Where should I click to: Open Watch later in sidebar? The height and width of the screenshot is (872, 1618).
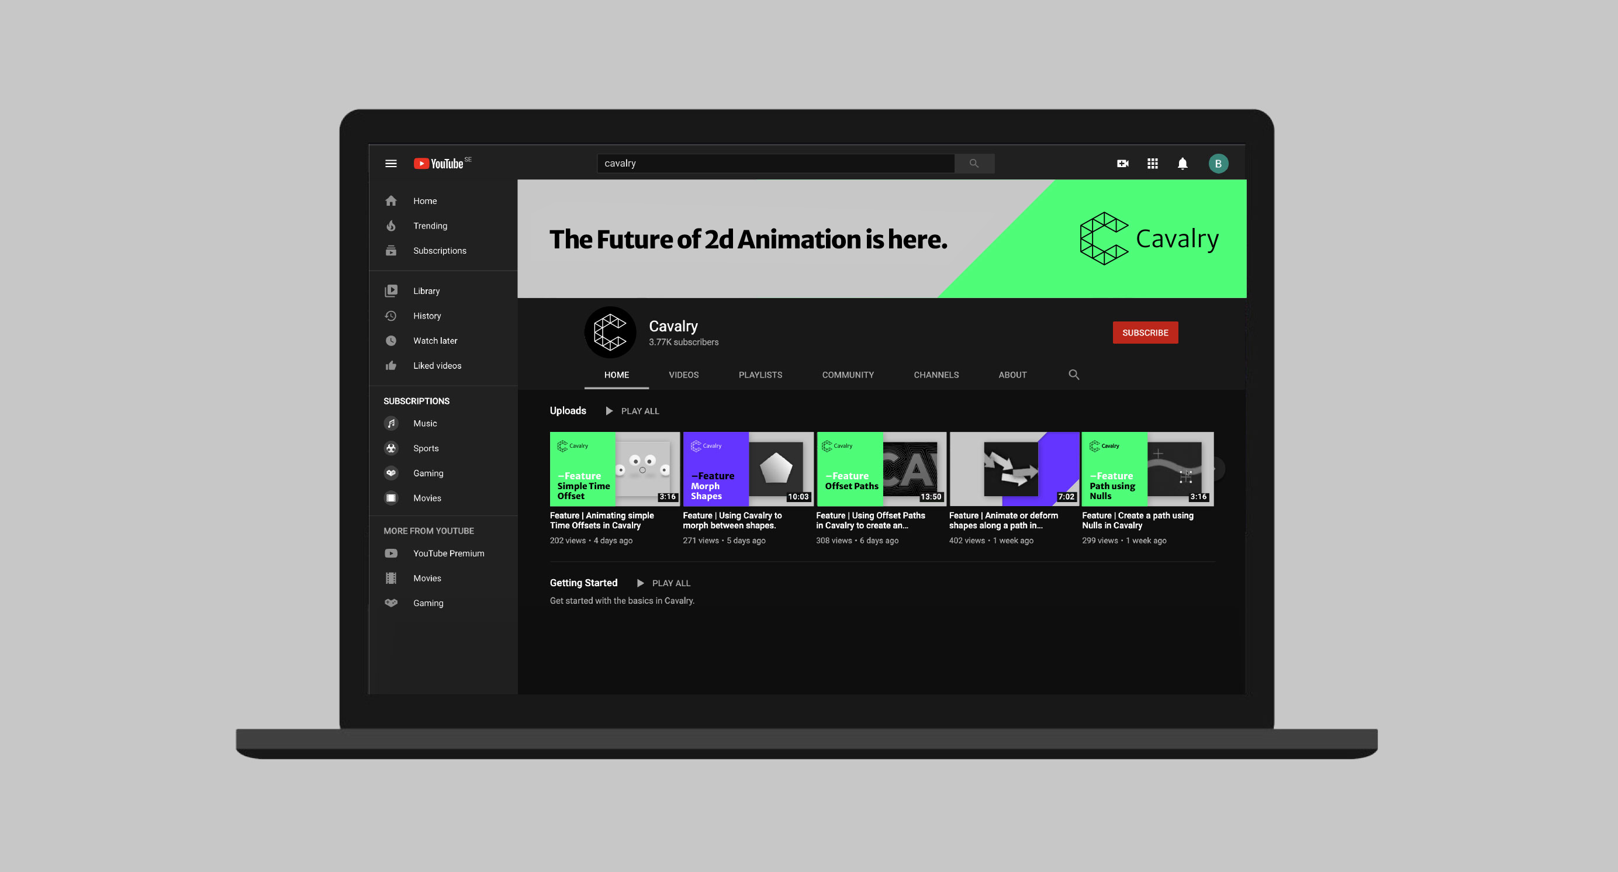[435, 340]
